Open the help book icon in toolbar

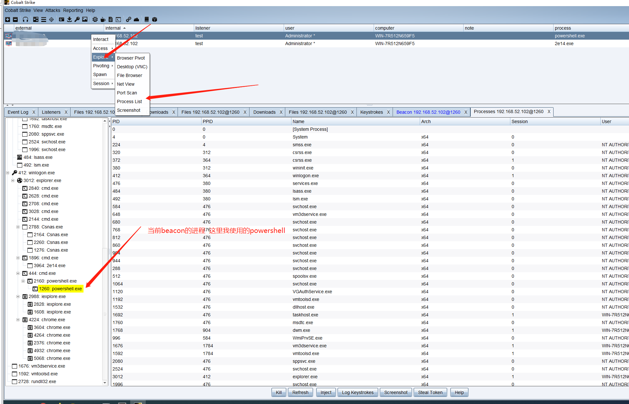coord(147,19)
